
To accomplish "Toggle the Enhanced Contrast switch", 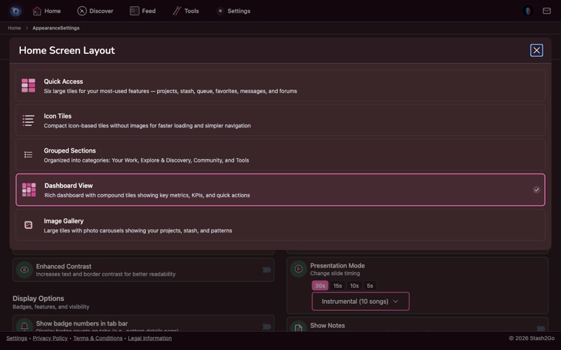I will [x=266, y=269].
